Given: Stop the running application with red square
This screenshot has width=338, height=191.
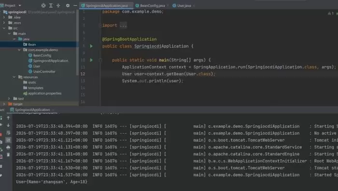Looking at the screenshot, I should pos(1,135).
